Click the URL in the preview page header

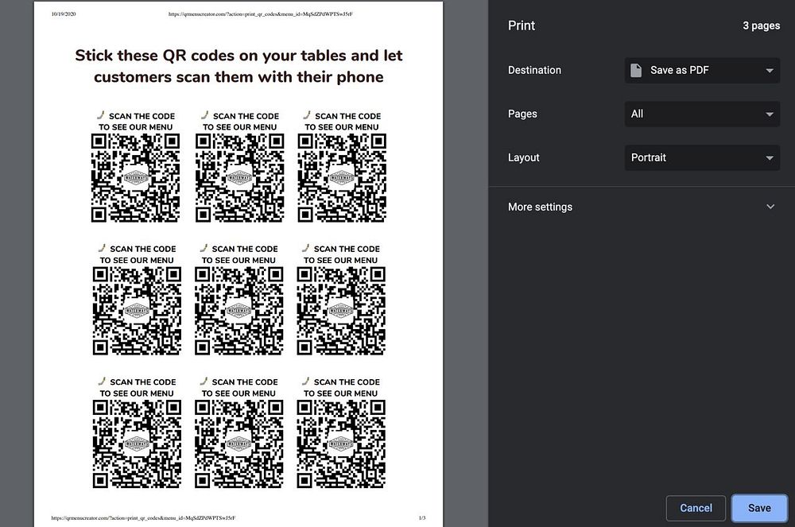pos(261,14)
